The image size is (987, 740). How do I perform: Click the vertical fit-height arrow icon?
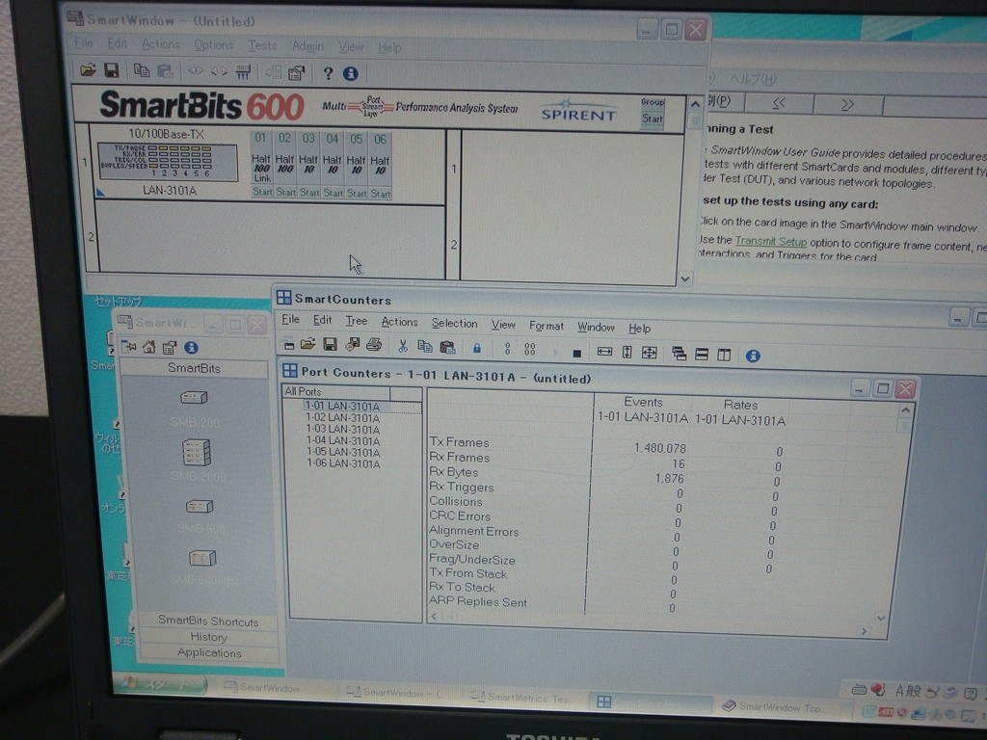627,353
